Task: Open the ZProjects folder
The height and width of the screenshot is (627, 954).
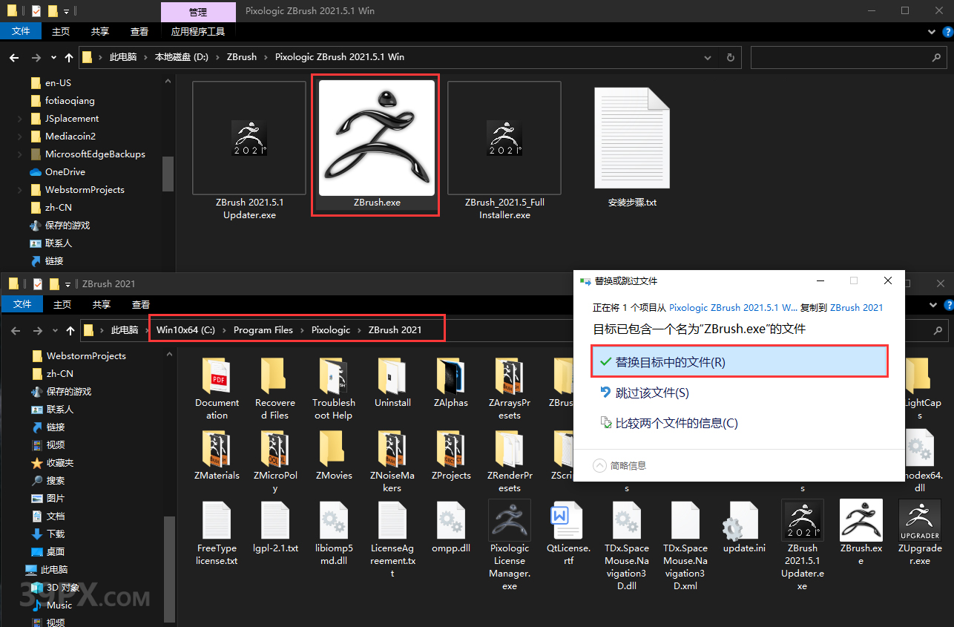Action: pos(451,455)
